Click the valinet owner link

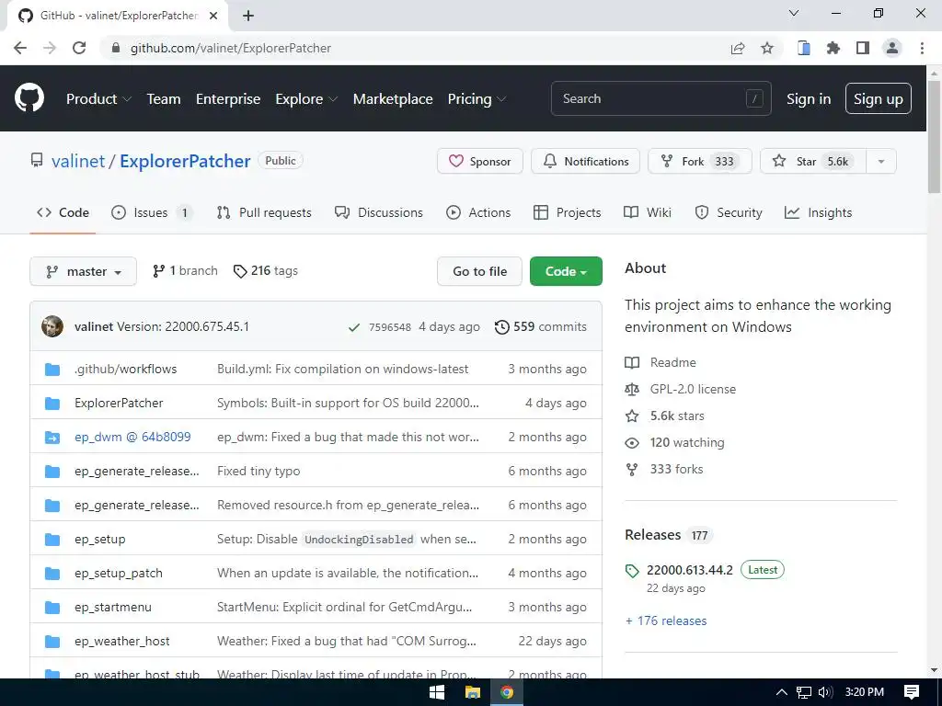(78, 162)
